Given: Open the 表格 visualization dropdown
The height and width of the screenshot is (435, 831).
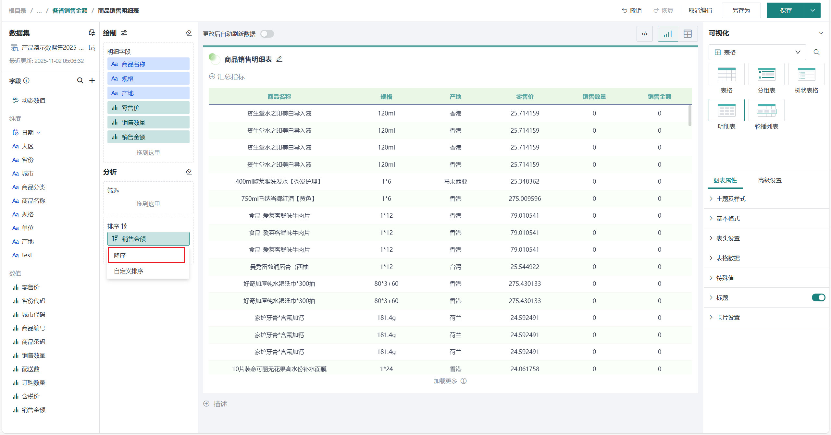Looking at the screenshot, I should pyautogui.click(x=757, y=52).
